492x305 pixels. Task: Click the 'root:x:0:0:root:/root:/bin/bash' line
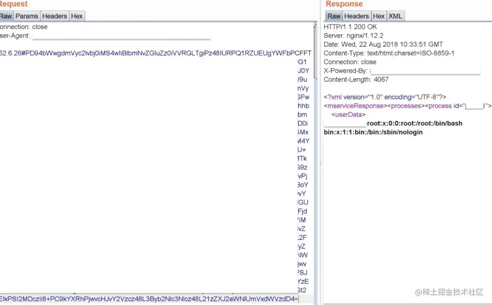pyautogui.click(x=414, y=123)
